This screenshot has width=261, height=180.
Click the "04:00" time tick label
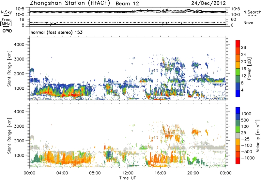click(62, 173)
